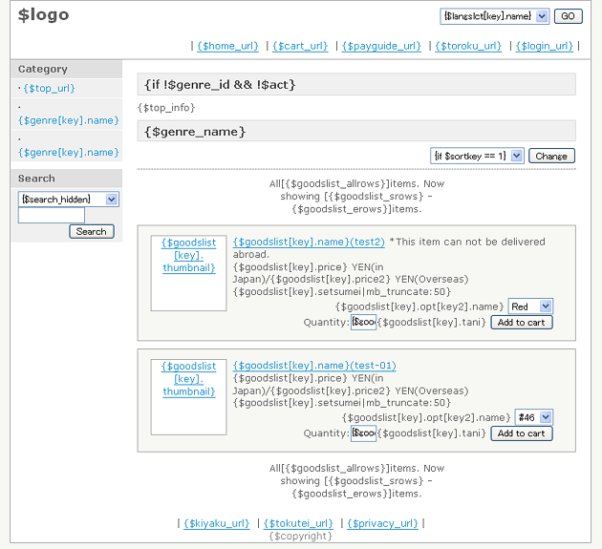Go to the {$payguide_url} link
The image size is (602, 549).
381,46
